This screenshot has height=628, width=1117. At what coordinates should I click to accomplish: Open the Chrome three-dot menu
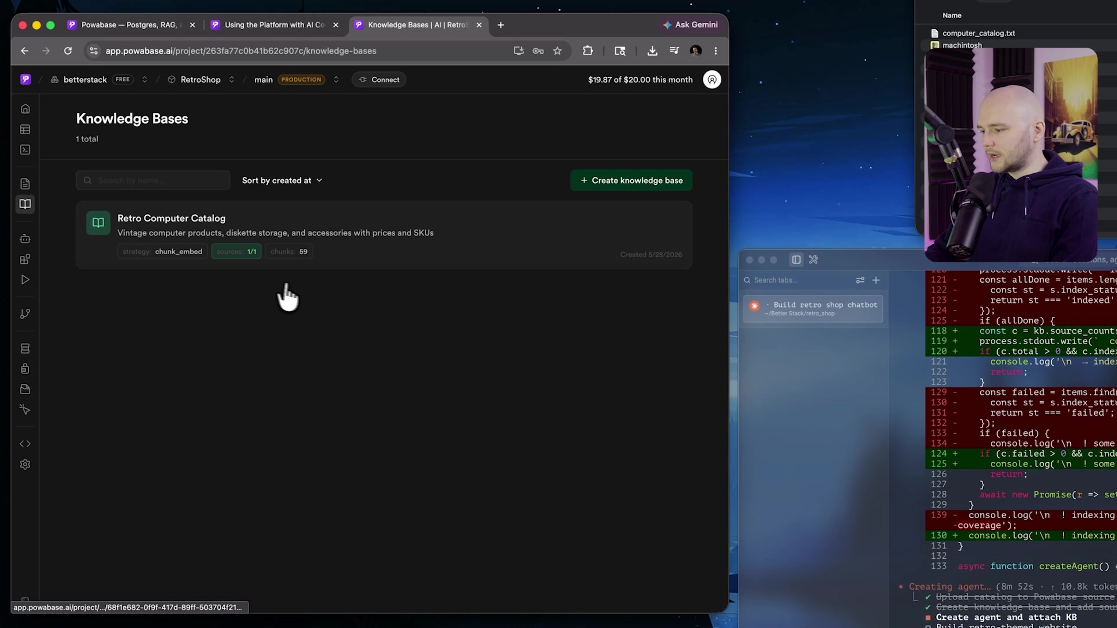coord(716,51)
